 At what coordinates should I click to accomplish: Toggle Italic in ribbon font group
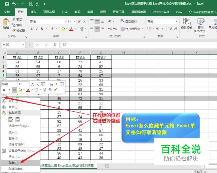pyautogui.click(x=37, y=29)
